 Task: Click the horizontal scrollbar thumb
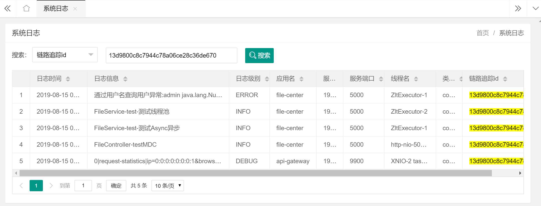coord(256,173)
